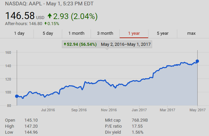Click the Low value 144.96

point(31,132)
